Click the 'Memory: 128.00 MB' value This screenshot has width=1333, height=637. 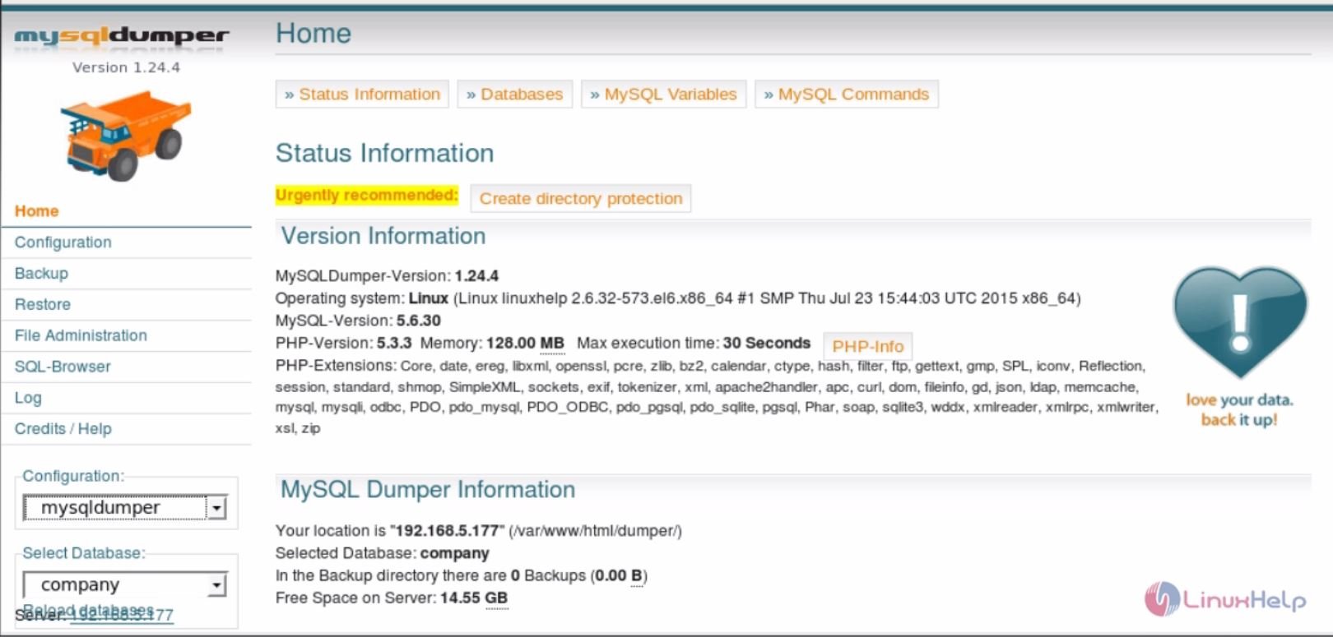492,344
